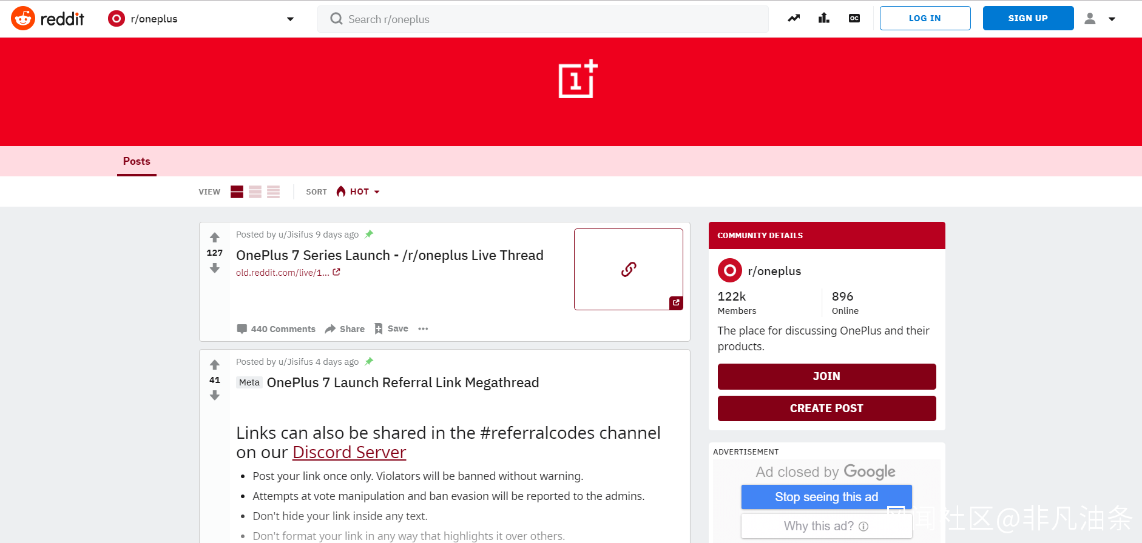Click the More options ellipsis on first post
Viewport: 1142px width, 543px height.
click(x=423, y=329)
